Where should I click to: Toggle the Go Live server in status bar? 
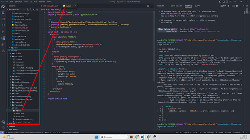(x=220, y=132)
